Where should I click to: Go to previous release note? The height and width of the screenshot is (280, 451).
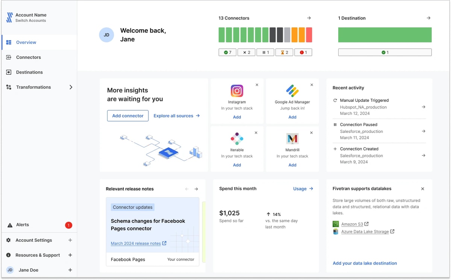187,189
